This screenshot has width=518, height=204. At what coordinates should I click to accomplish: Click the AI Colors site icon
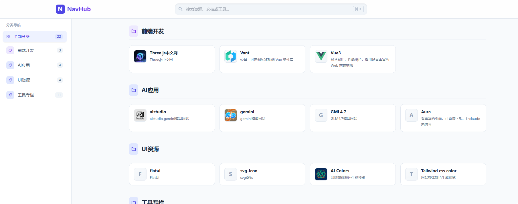click(x=321, y=174)
